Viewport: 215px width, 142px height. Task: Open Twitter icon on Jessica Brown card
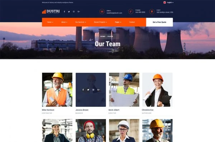[88, 90]
